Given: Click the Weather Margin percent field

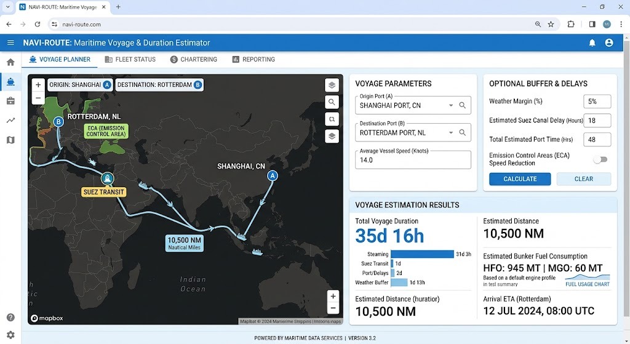Looking at the screenshot, I should coord(597,102).
